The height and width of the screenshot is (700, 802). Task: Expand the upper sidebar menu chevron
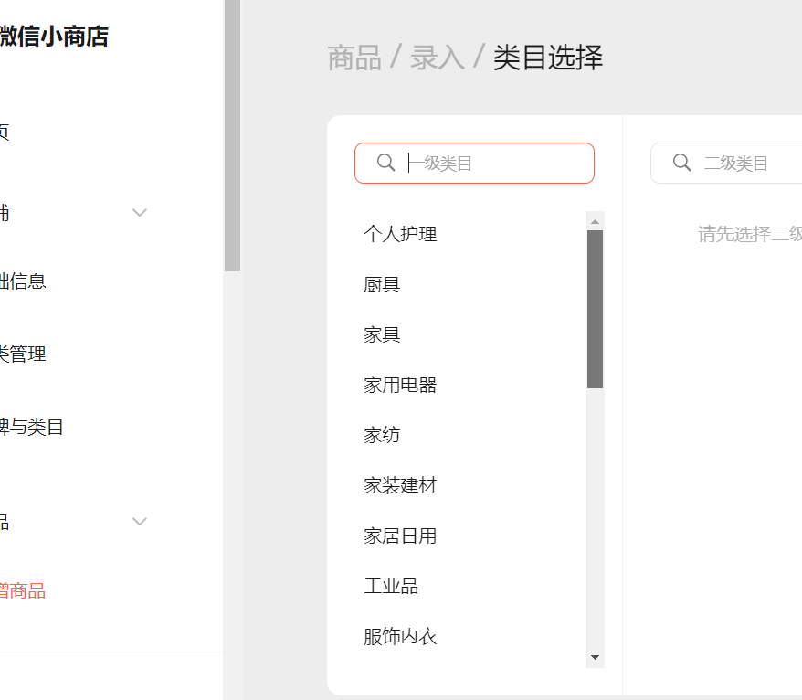click(x=140, y=212)
